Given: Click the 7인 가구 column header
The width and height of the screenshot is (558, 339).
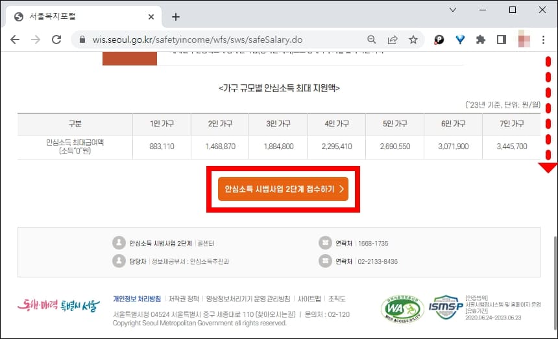Looking at the screenshot, I should (512, 124).
